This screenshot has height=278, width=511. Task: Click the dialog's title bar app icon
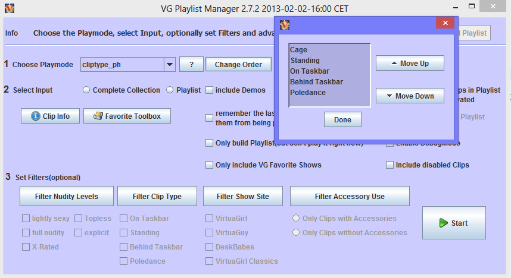point(285,24)
